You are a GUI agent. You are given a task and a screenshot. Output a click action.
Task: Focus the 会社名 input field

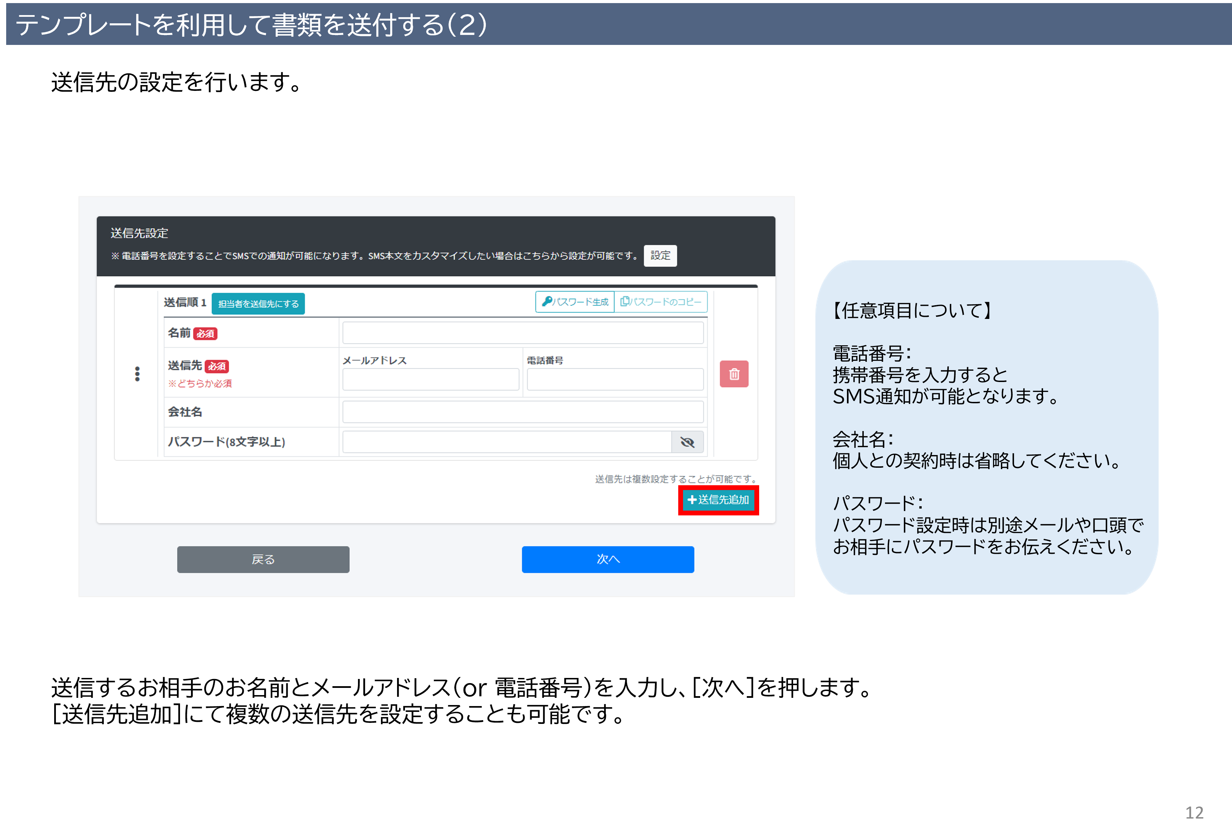(x=523, y=412)
